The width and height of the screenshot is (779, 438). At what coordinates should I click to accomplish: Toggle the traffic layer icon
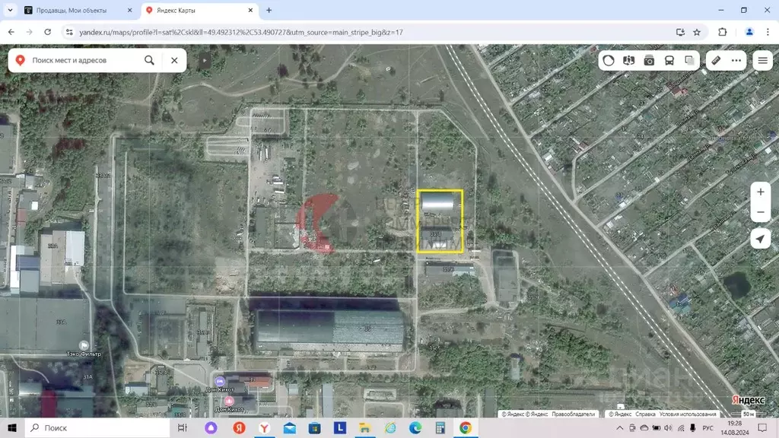(x=609, y=61)
